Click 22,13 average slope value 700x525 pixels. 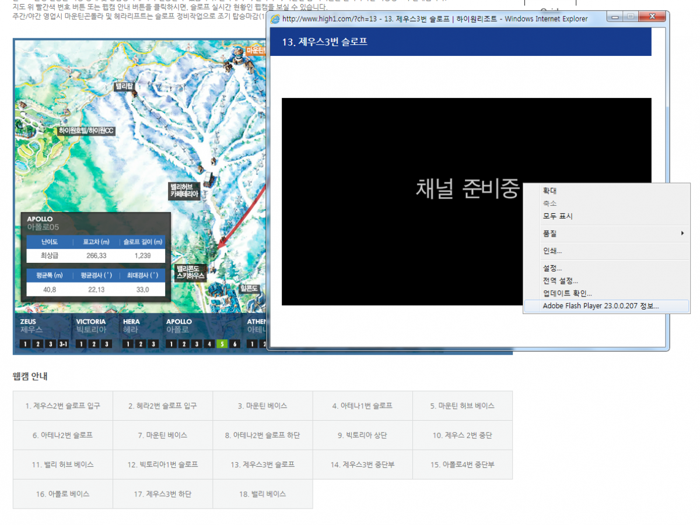pos(96,290)
